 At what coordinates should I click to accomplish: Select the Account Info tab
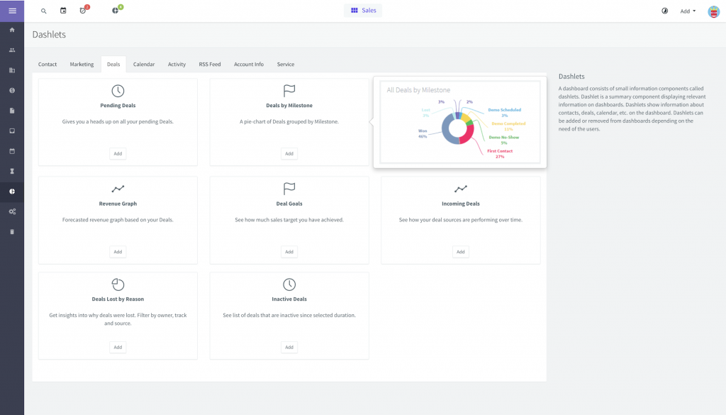(x=248, y=64)
